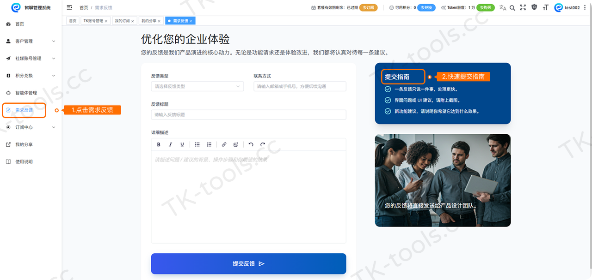Click the 智聊管理系统 logo
This screenshot has width=592, height=280.
tap(16, 7)
